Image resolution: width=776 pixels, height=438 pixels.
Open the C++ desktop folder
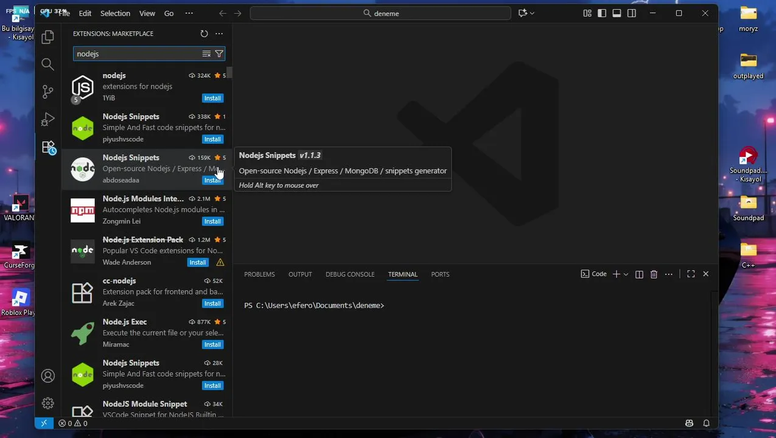tap(748, 255)
